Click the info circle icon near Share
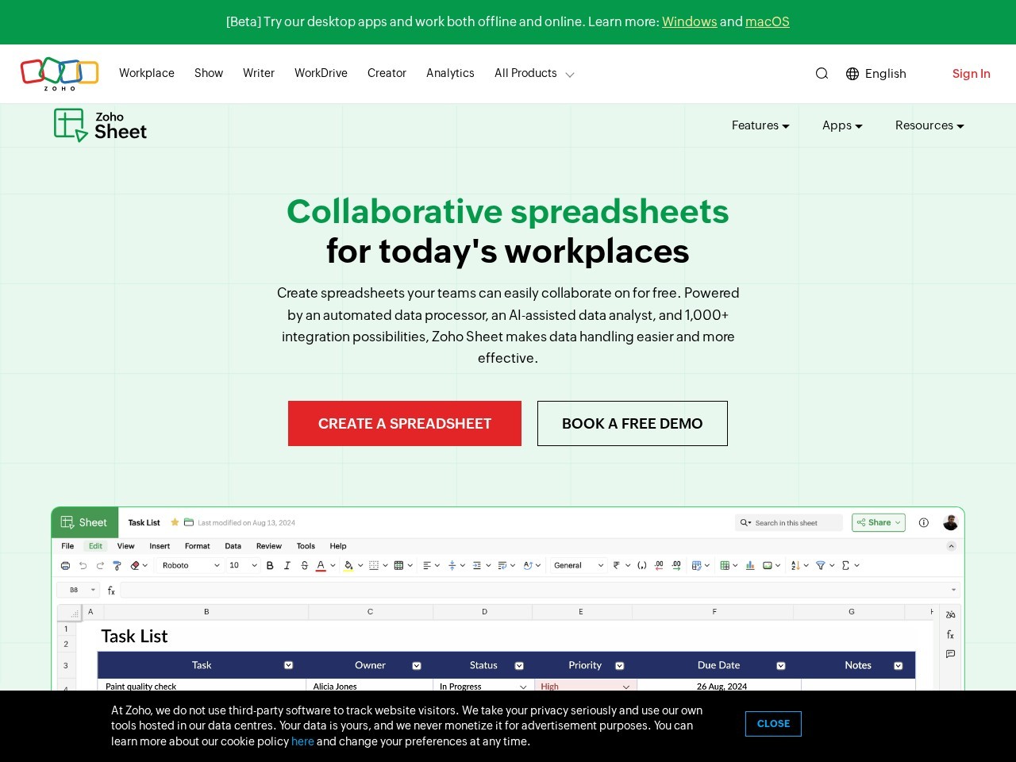This screenshot has height=762, width=1016. [923, 522]
